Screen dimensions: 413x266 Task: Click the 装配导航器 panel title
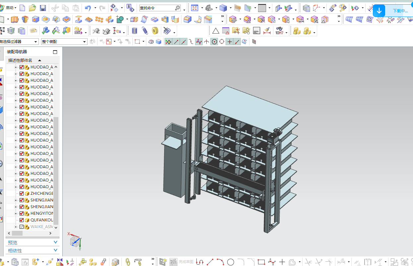tap(17, 52)
